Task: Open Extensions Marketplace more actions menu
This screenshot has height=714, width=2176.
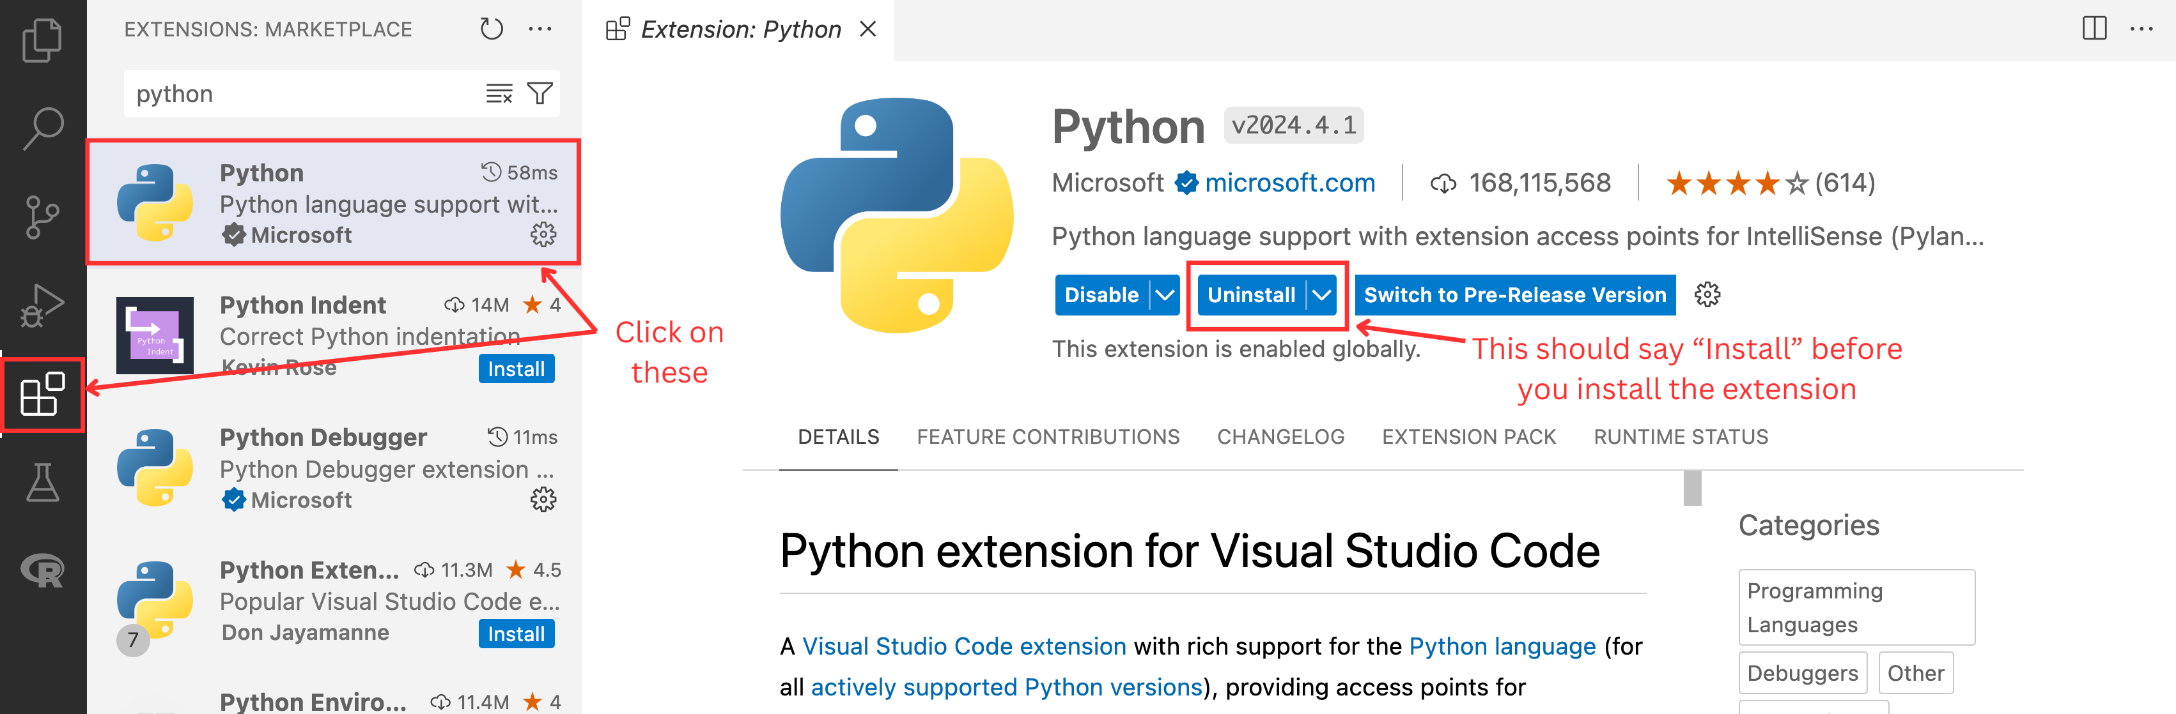Action: click(540, 29)
